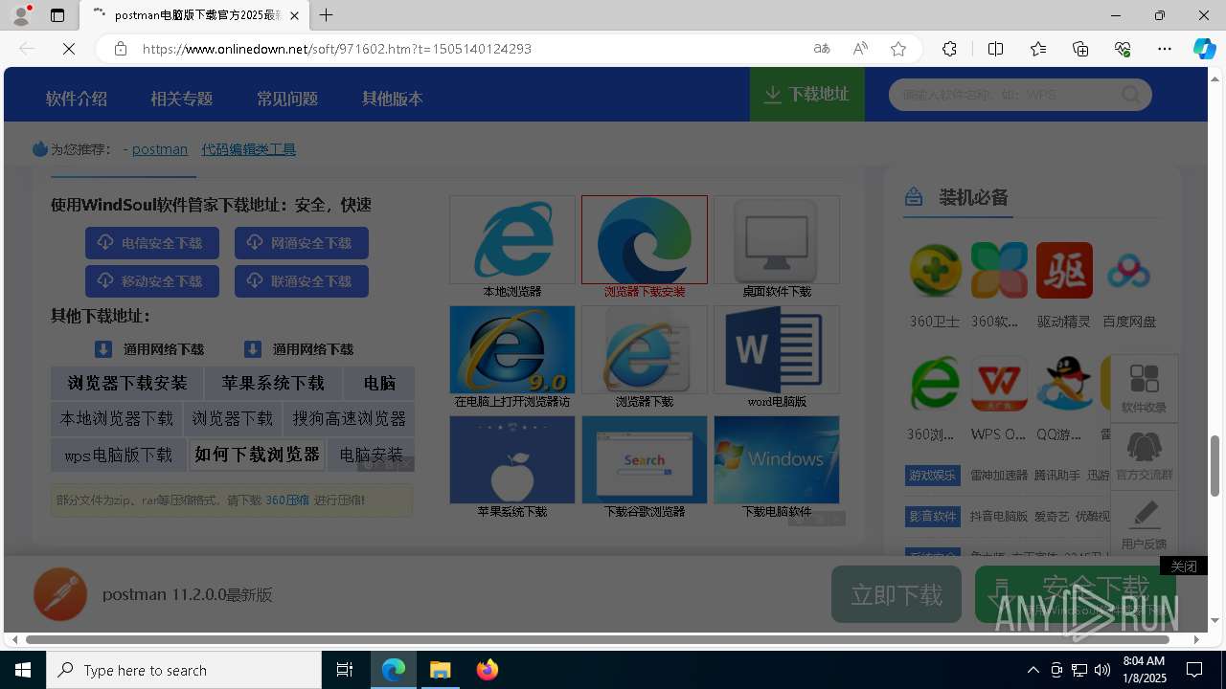
Task: Click the green 安全下载 button
Action: [1076, 594]
